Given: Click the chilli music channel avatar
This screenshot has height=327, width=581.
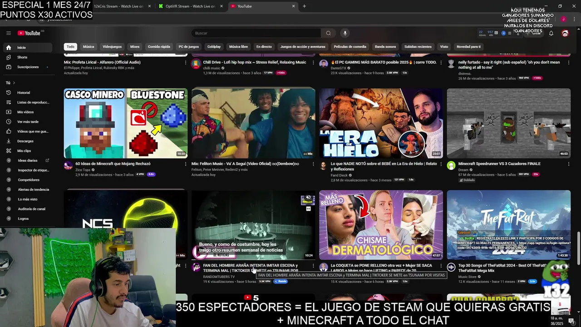Looking at the screenshot, I should (196, 64).
